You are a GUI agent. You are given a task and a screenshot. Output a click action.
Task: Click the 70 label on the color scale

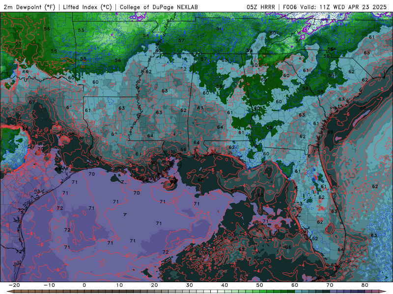click(330, 285)
